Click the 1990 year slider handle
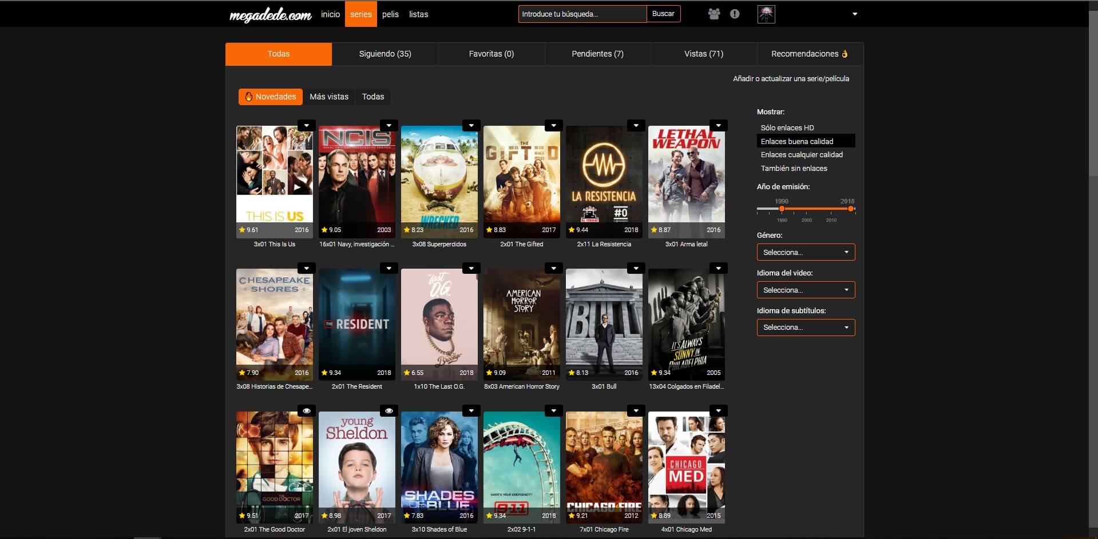1098x539 pixels. click(x=782, y=209)
